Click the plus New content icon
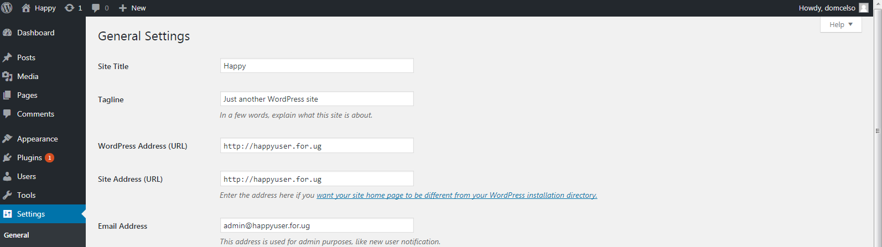Screen dimensions: 882x247 (123, 8)
